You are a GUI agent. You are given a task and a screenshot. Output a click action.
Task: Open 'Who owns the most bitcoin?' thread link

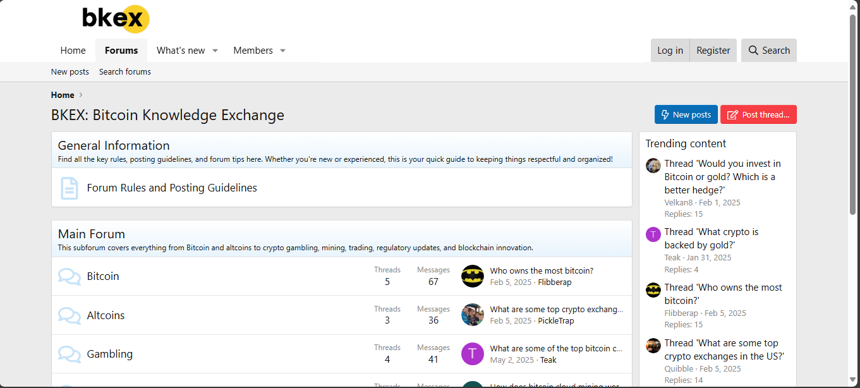(x=542, y=270)
